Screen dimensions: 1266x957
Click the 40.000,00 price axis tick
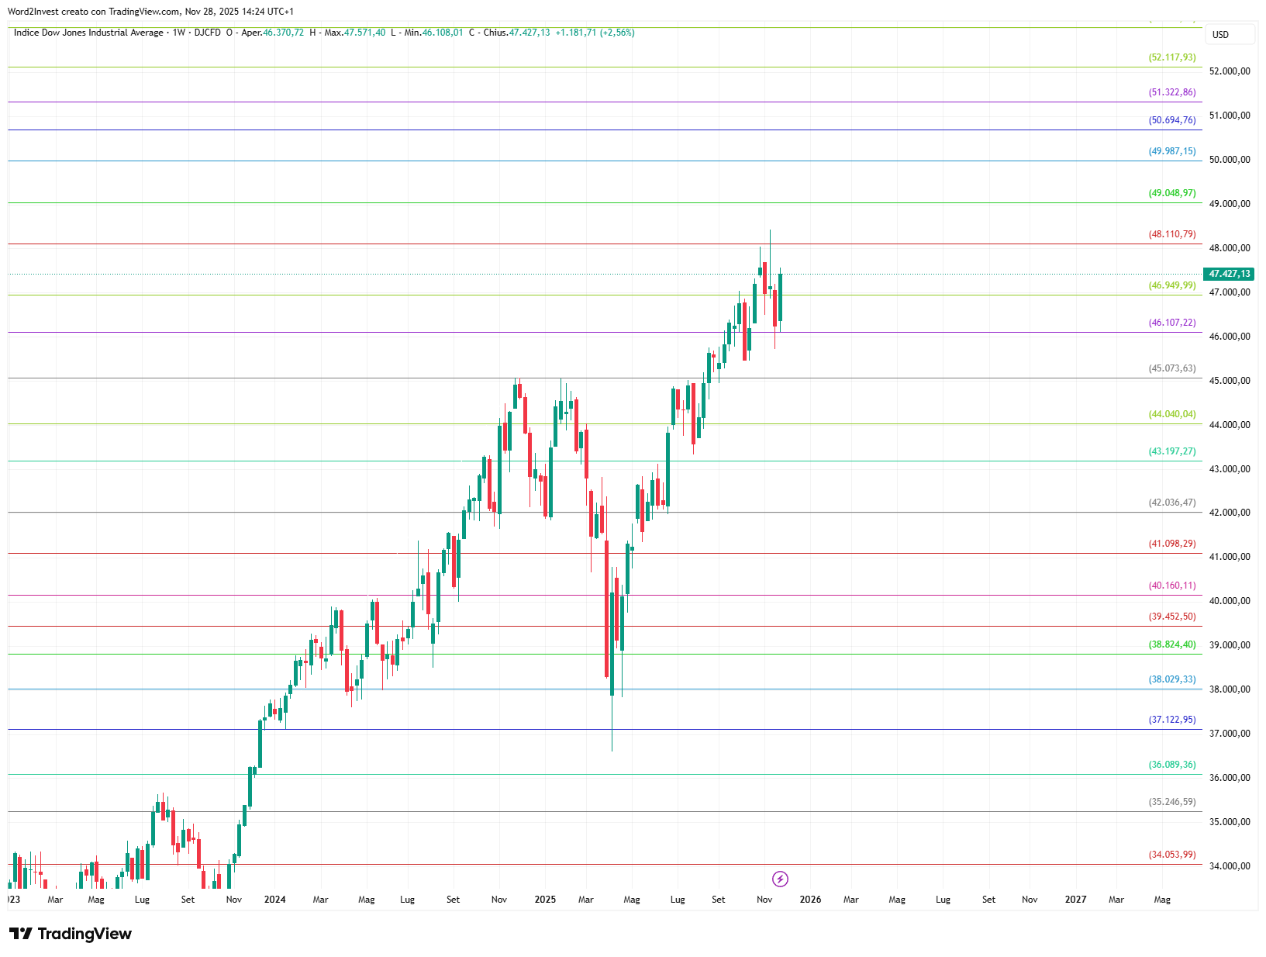tap(1230, 601)
